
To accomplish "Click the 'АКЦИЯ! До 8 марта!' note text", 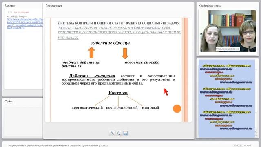I will tap(17, 16).
